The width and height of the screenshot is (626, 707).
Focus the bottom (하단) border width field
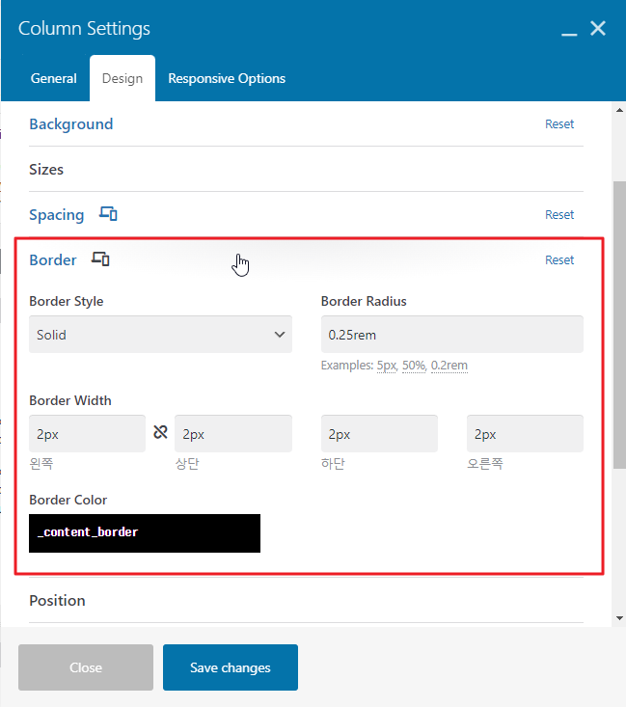tap(379, 434)
